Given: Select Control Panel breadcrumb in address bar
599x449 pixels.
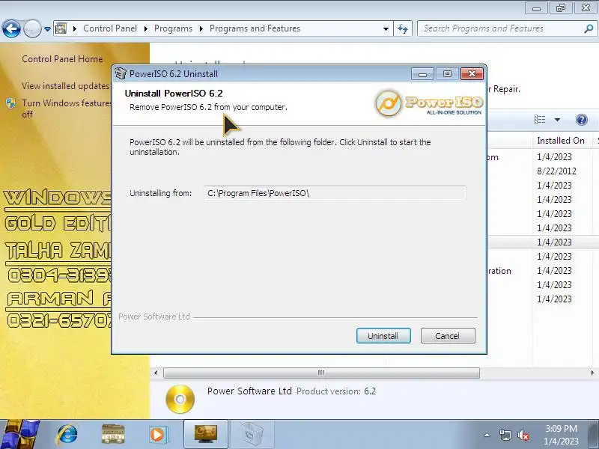Looking at the screenshot, I should pyautogui.click(x=110, y=28).
